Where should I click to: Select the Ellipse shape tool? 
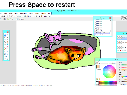pos(5,59)
